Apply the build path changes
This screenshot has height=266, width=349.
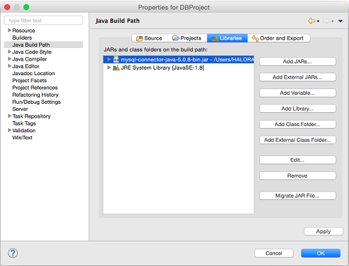coord(323,231)
